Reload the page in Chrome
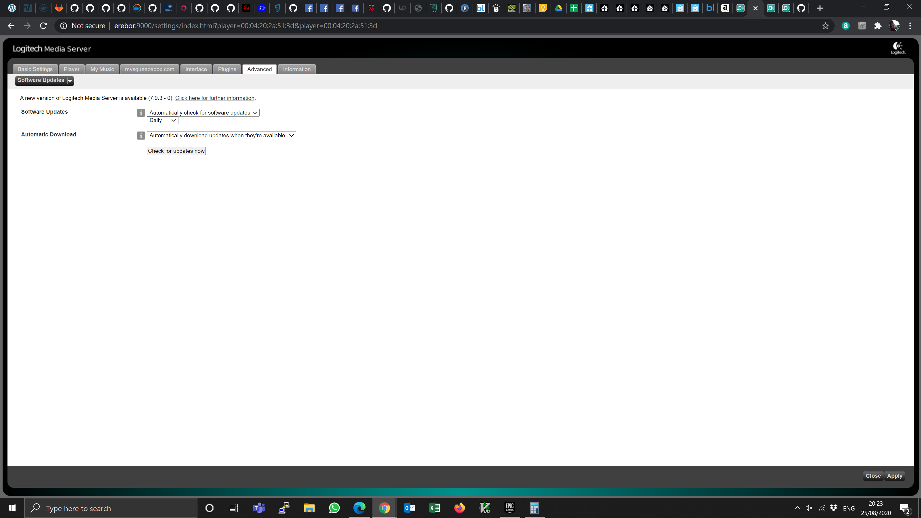The image size is (921, 518). coord(44,25)
